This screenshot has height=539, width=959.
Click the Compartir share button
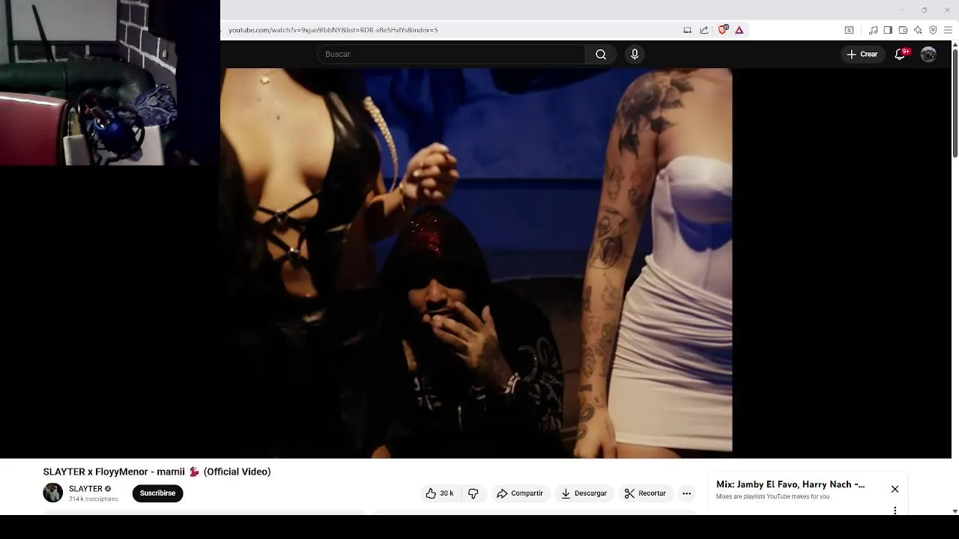(x=520, y=493)
